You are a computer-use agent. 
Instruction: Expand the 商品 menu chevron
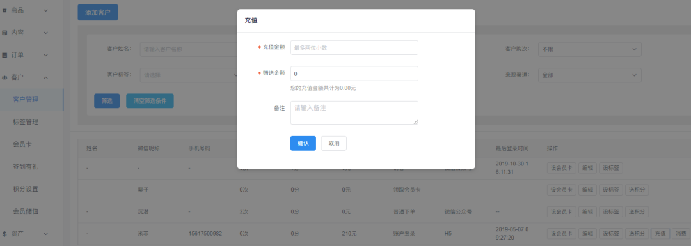[46, 10]
